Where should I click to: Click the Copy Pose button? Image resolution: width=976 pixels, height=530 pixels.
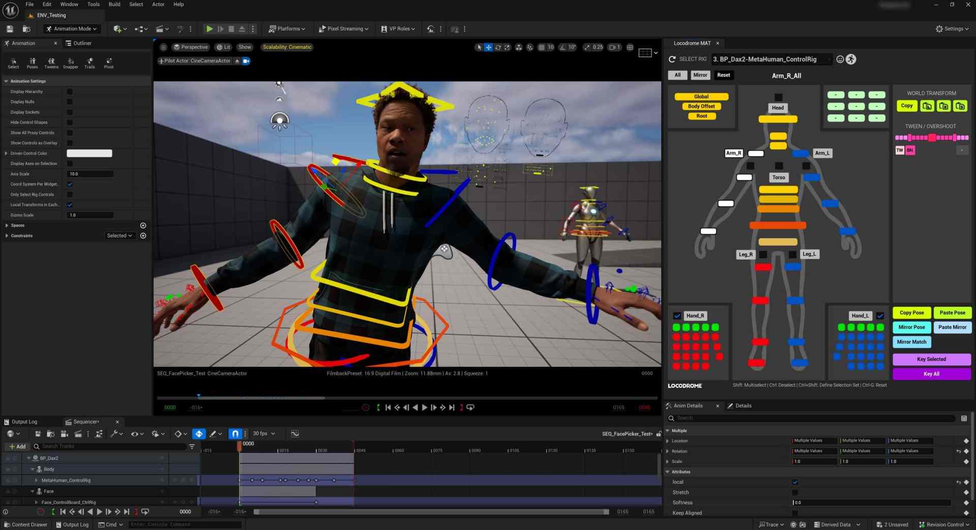pos(911,313)
